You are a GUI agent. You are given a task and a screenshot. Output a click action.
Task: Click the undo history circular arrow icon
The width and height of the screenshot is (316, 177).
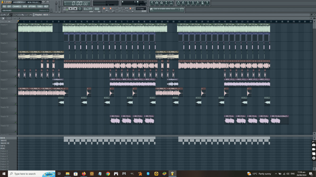coord(178,3)
